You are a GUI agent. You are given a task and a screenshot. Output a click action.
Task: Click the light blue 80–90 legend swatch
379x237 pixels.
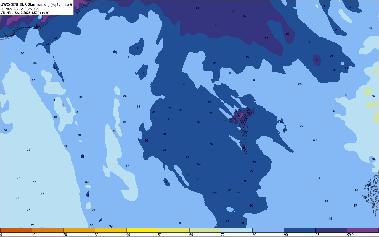(x=268, y=230)
